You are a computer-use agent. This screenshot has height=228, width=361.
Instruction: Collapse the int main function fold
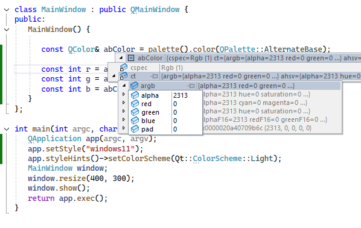(x=7, y=129)
